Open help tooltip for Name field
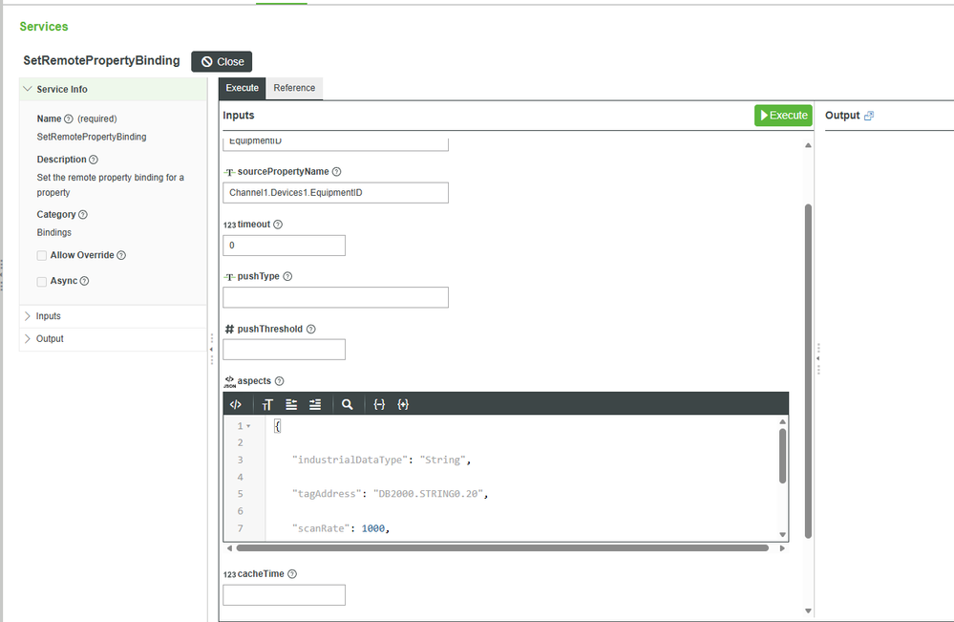This screenshot has height=622, width=954. pos(69,118)
